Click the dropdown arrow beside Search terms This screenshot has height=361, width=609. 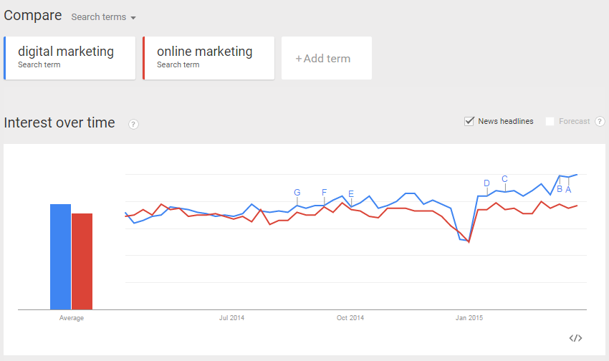(x=133, y=18)
